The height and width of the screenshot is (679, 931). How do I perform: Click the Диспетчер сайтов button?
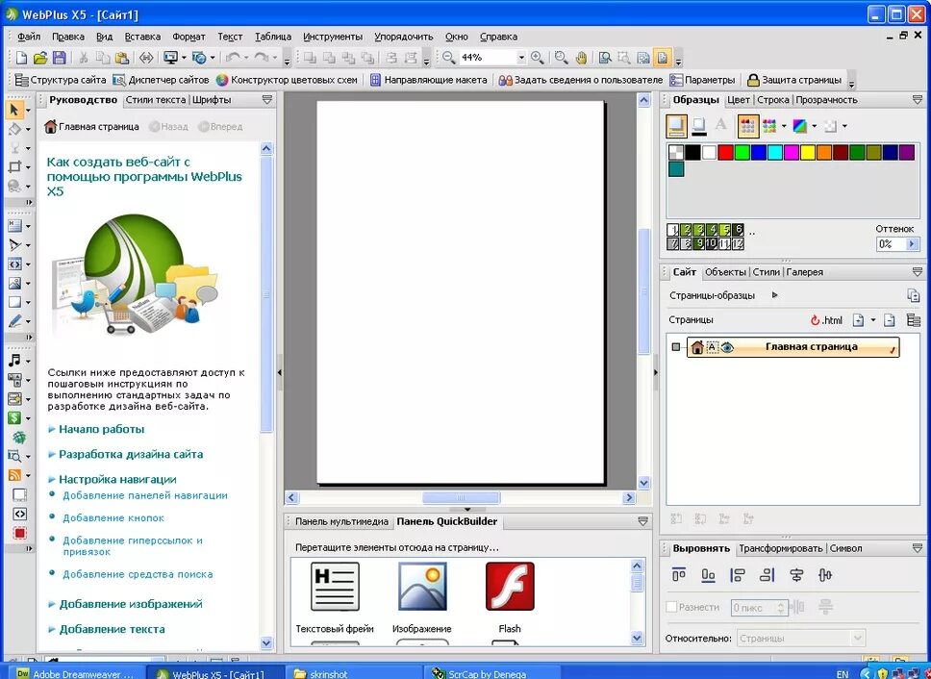coord(161,80)
